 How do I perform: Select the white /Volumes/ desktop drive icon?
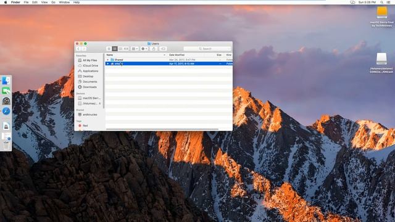pos(381,59)
